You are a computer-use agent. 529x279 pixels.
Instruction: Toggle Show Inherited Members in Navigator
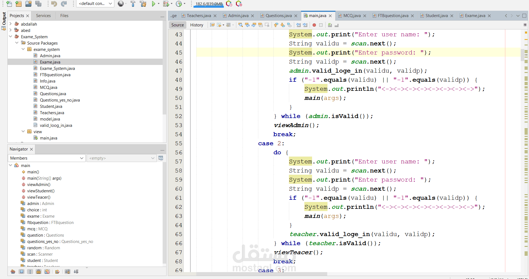[13, 272]
